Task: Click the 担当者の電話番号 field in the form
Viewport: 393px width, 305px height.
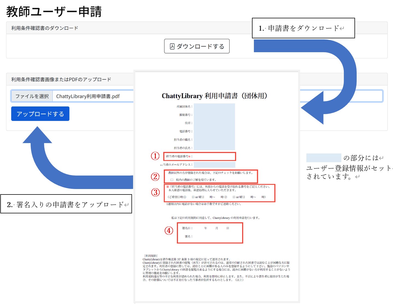Action: point(213,156)
